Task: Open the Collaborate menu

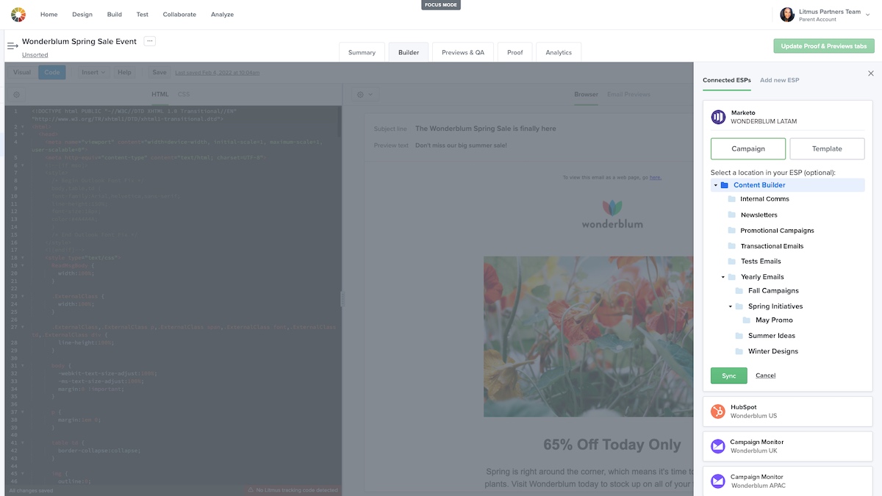Action: click(x=179, y=15)
